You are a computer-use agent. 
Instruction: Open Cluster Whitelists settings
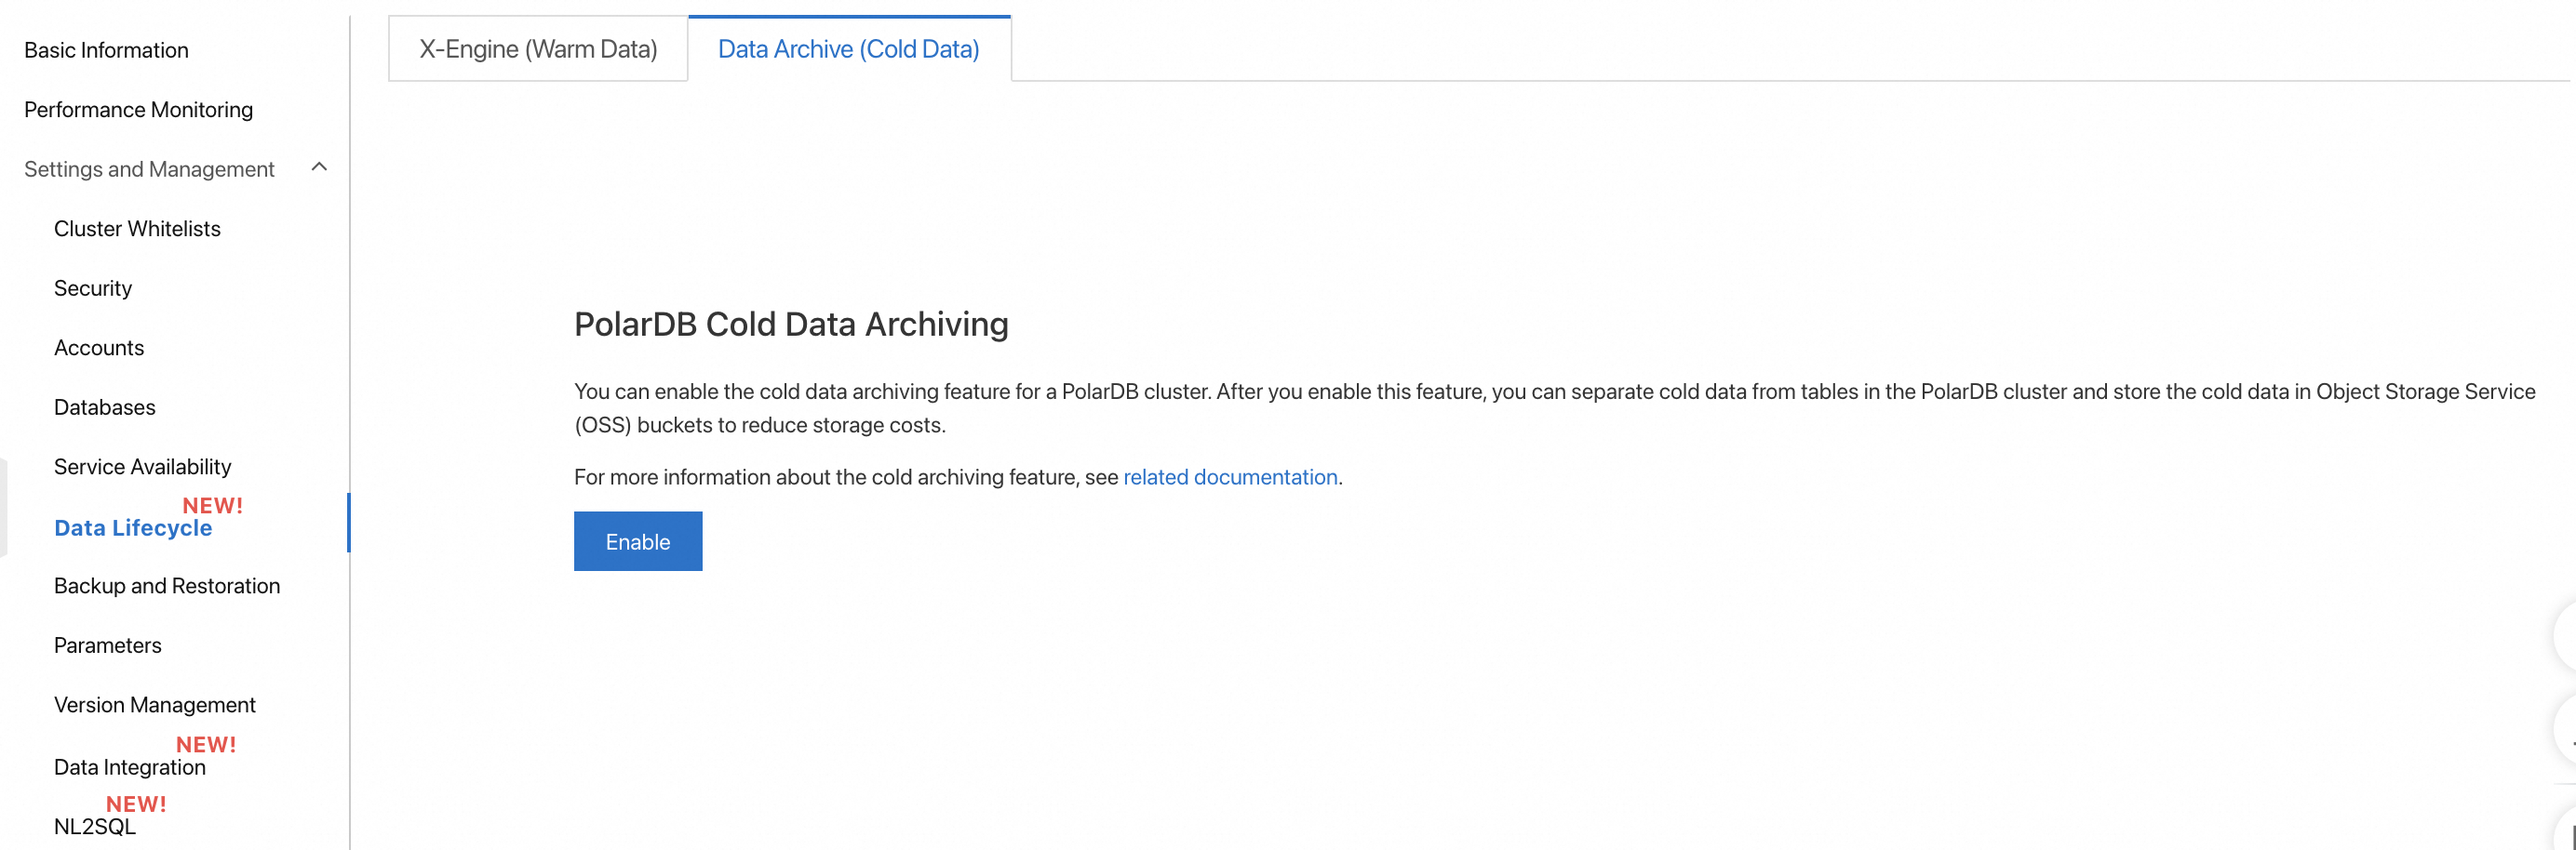pos(137,229)
